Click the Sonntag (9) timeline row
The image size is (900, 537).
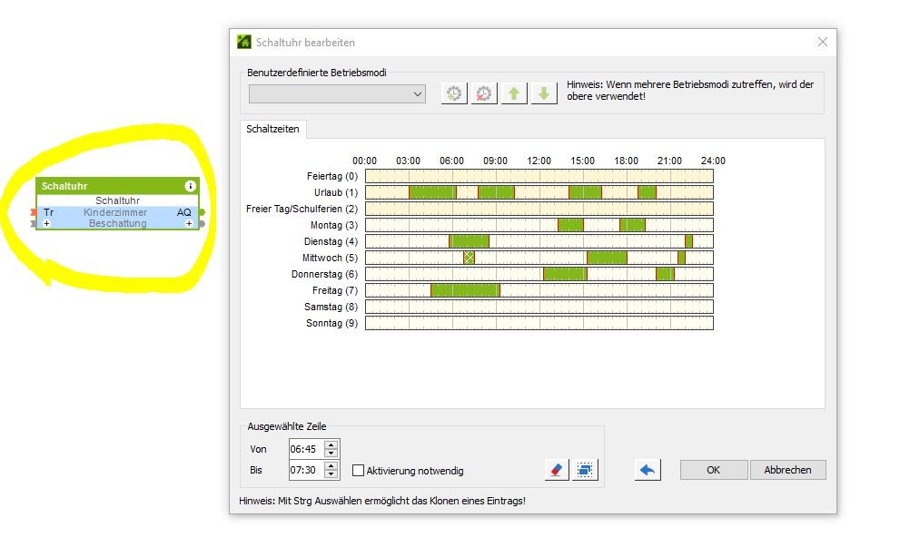(x=539, y=323)
